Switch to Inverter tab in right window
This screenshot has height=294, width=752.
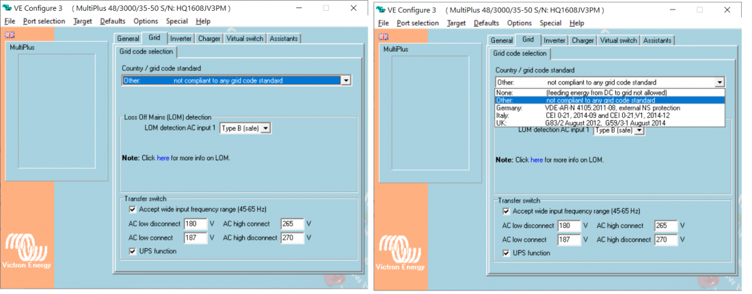click(554, 40)
